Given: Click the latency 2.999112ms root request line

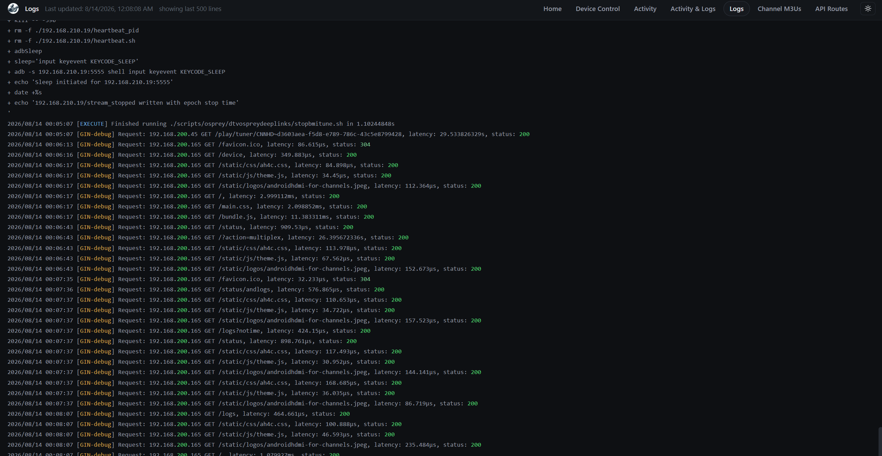Looking at the screenshot, I should pyautogui.click(x=173, y=196).
